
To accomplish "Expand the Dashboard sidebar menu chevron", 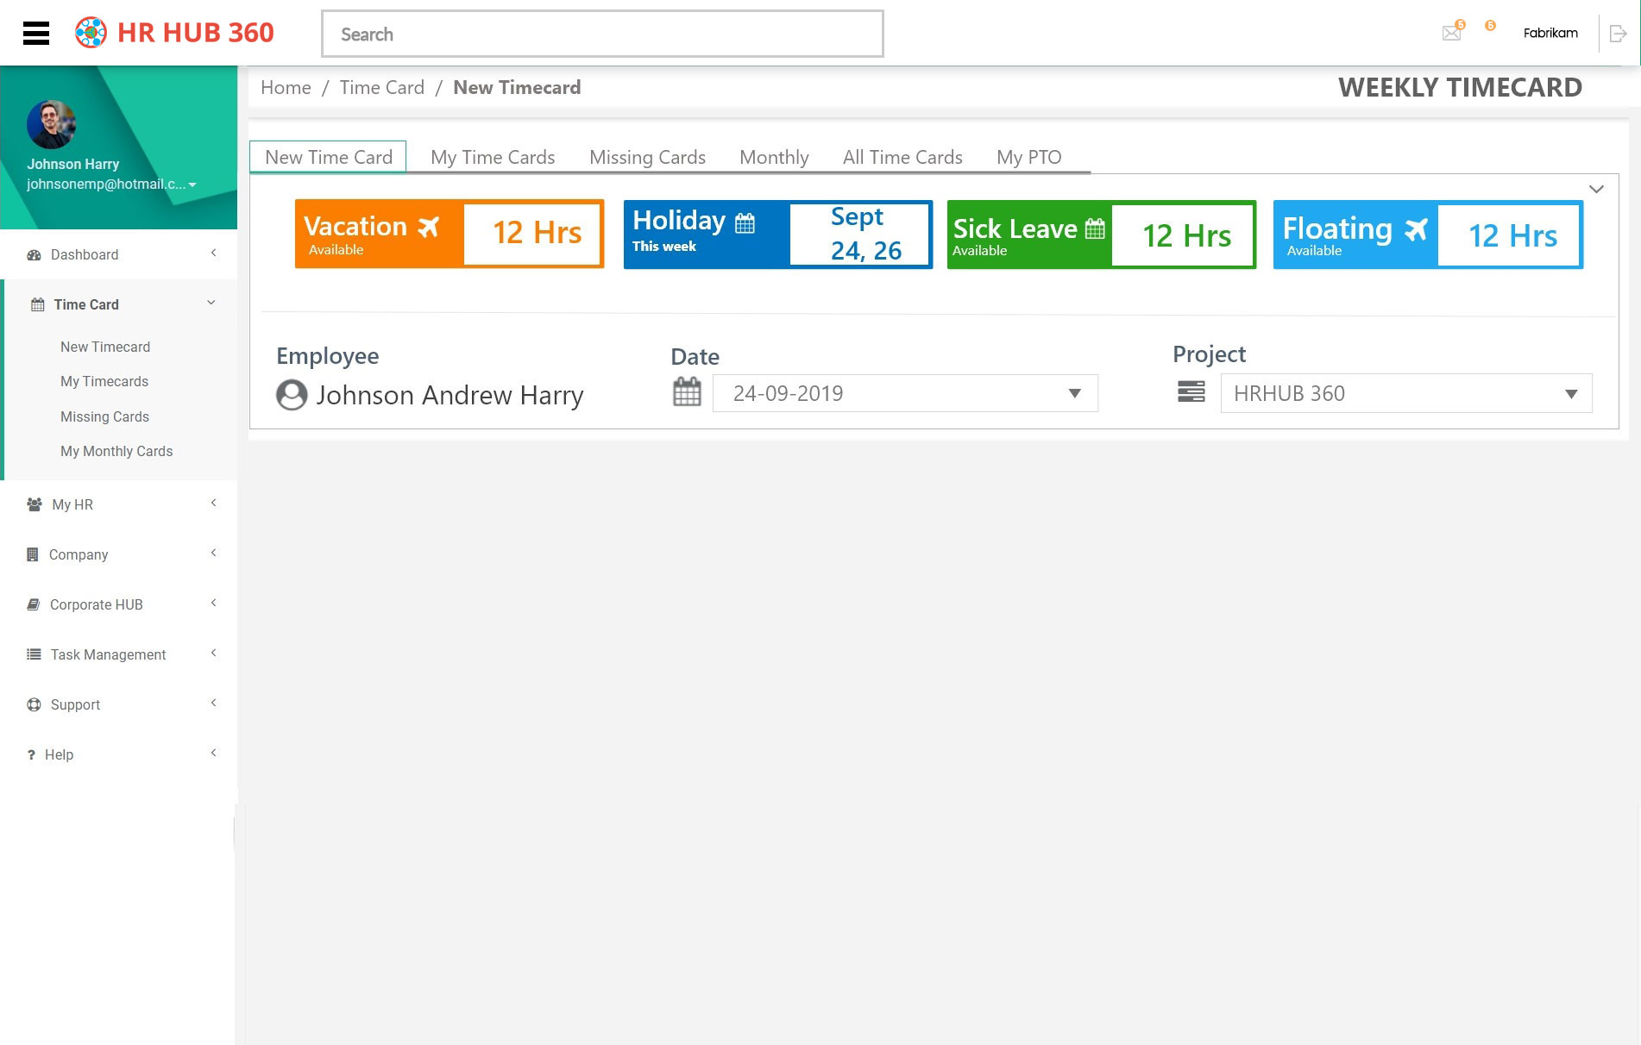I will (x=213, y=253).
